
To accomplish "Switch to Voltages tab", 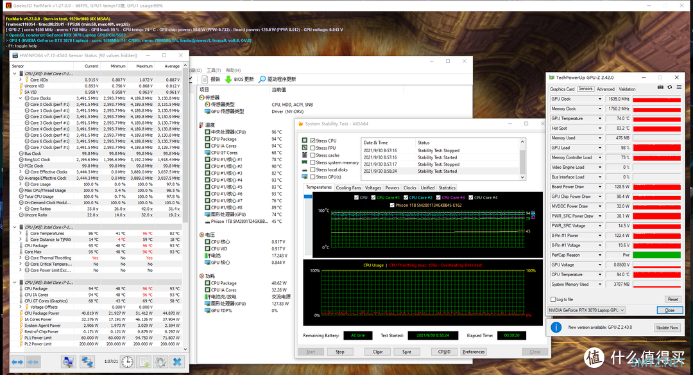I will point(373,187).
